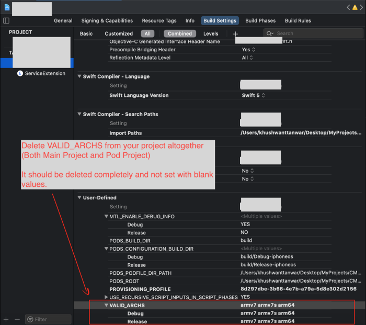Click the Swift Language Version label

tap(139, 95)
